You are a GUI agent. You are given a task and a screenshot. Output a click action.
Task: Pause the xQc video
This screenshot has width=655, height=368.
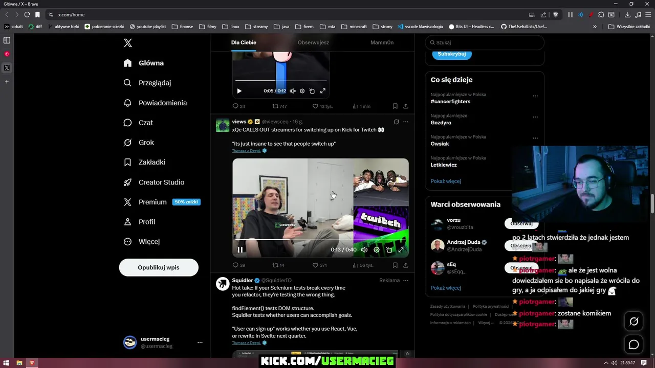tap(240, 250)
